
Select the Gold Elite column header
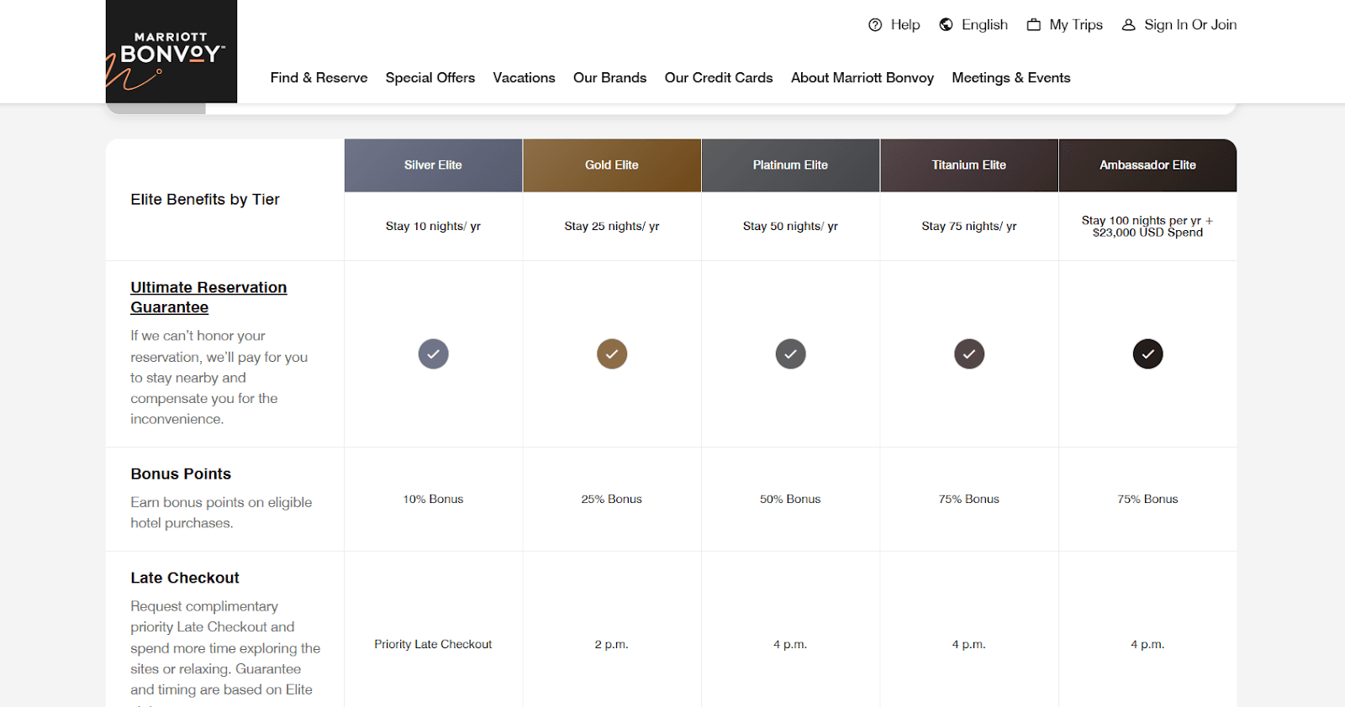click(x=612, y=165)
